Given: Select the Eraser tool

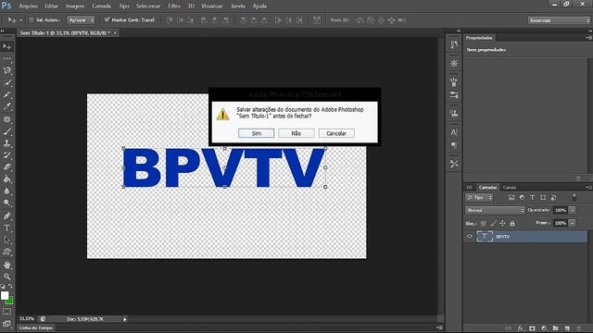Looking at the screenshot, I should (6, 167).
